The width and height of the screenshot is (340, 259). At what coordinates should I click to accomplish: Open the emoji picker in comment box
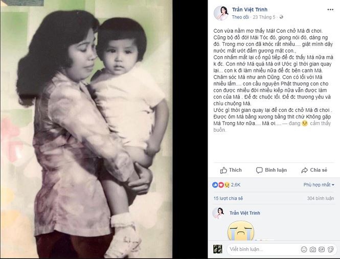point(304,249)
